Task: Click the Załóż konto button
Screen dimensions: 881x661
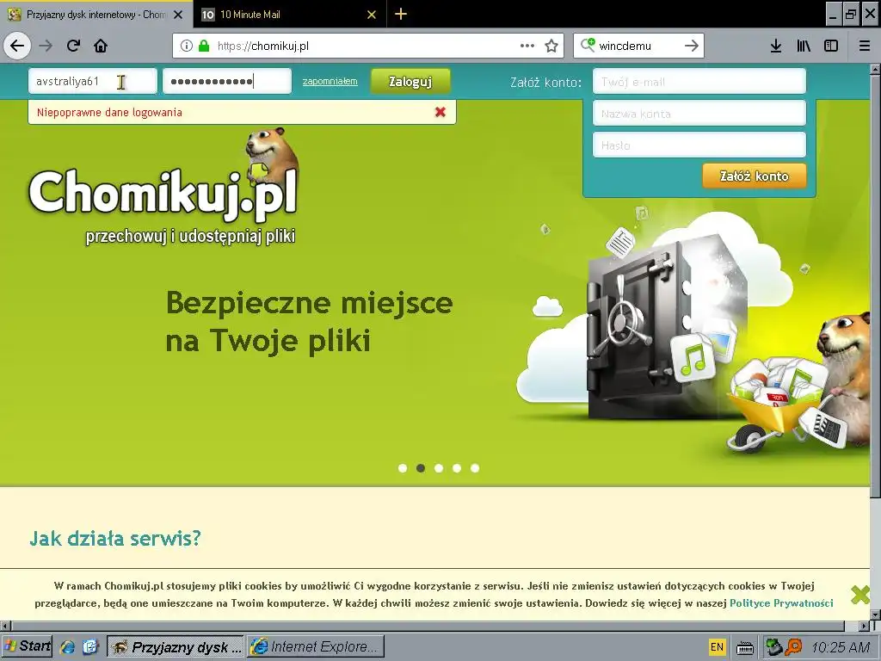Action: pyautogui.click(x=754, y=176)
